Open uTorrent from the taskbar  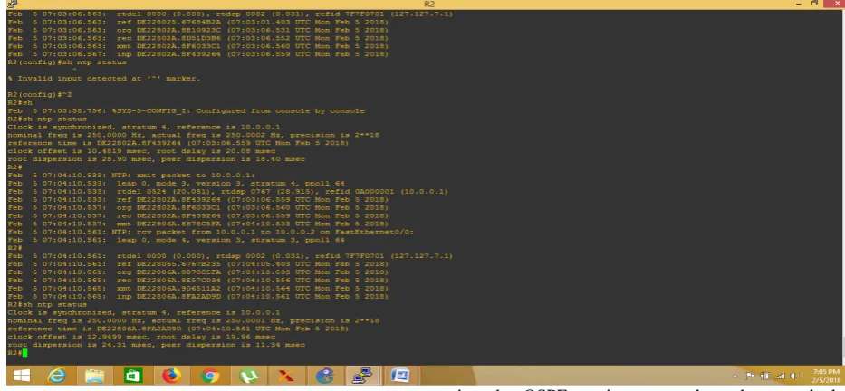(248, 376)
